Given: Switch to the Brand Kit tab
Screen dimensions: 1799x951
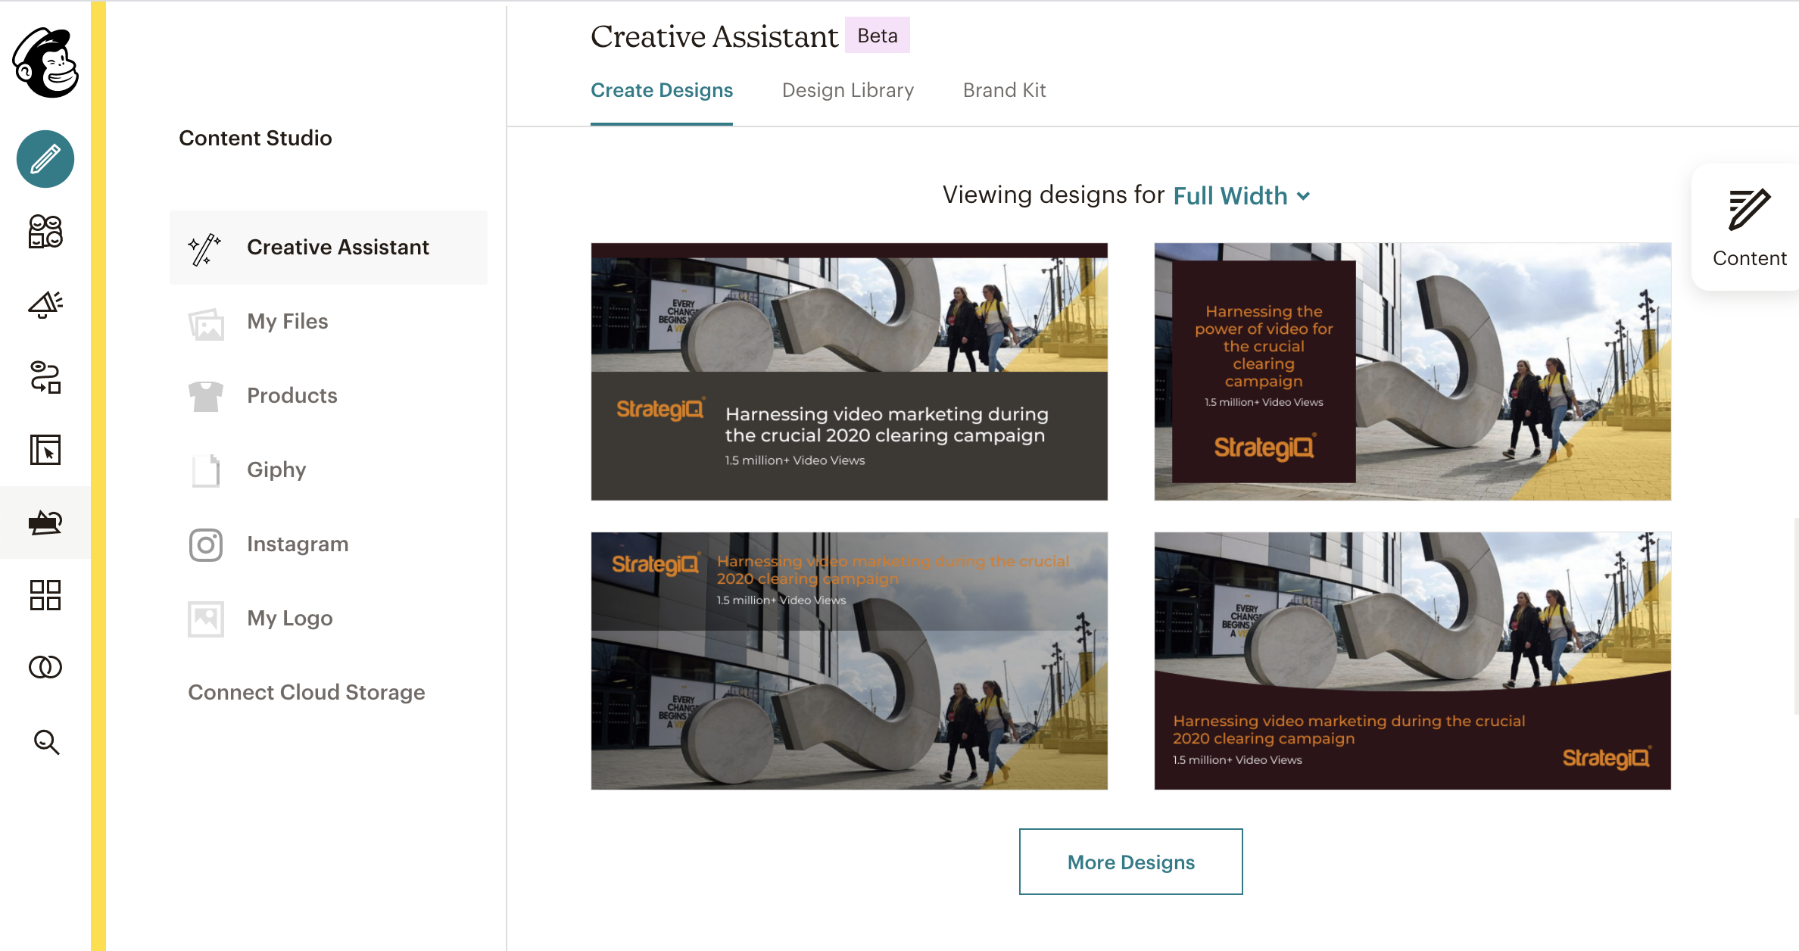Looking at the screenshot, I should 1004,90.
